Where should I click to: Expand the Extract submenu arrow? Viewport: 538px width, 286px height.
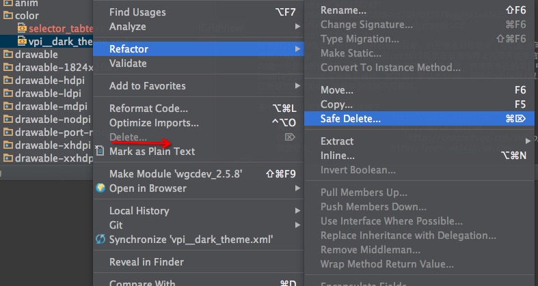coord(528,141)
